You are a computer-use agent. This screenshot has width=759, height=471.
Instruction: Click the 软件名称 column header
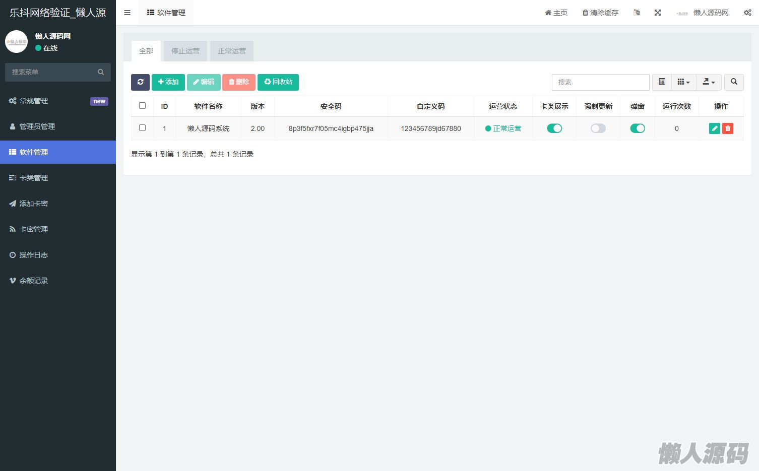click(208, 106)
